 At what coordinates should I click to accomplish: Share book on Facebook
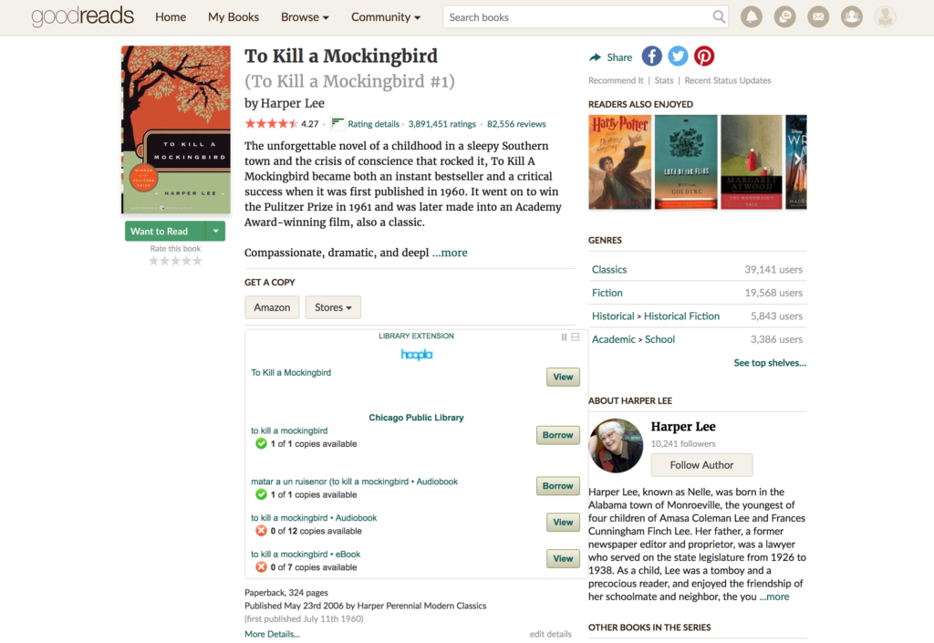[651, 57]
